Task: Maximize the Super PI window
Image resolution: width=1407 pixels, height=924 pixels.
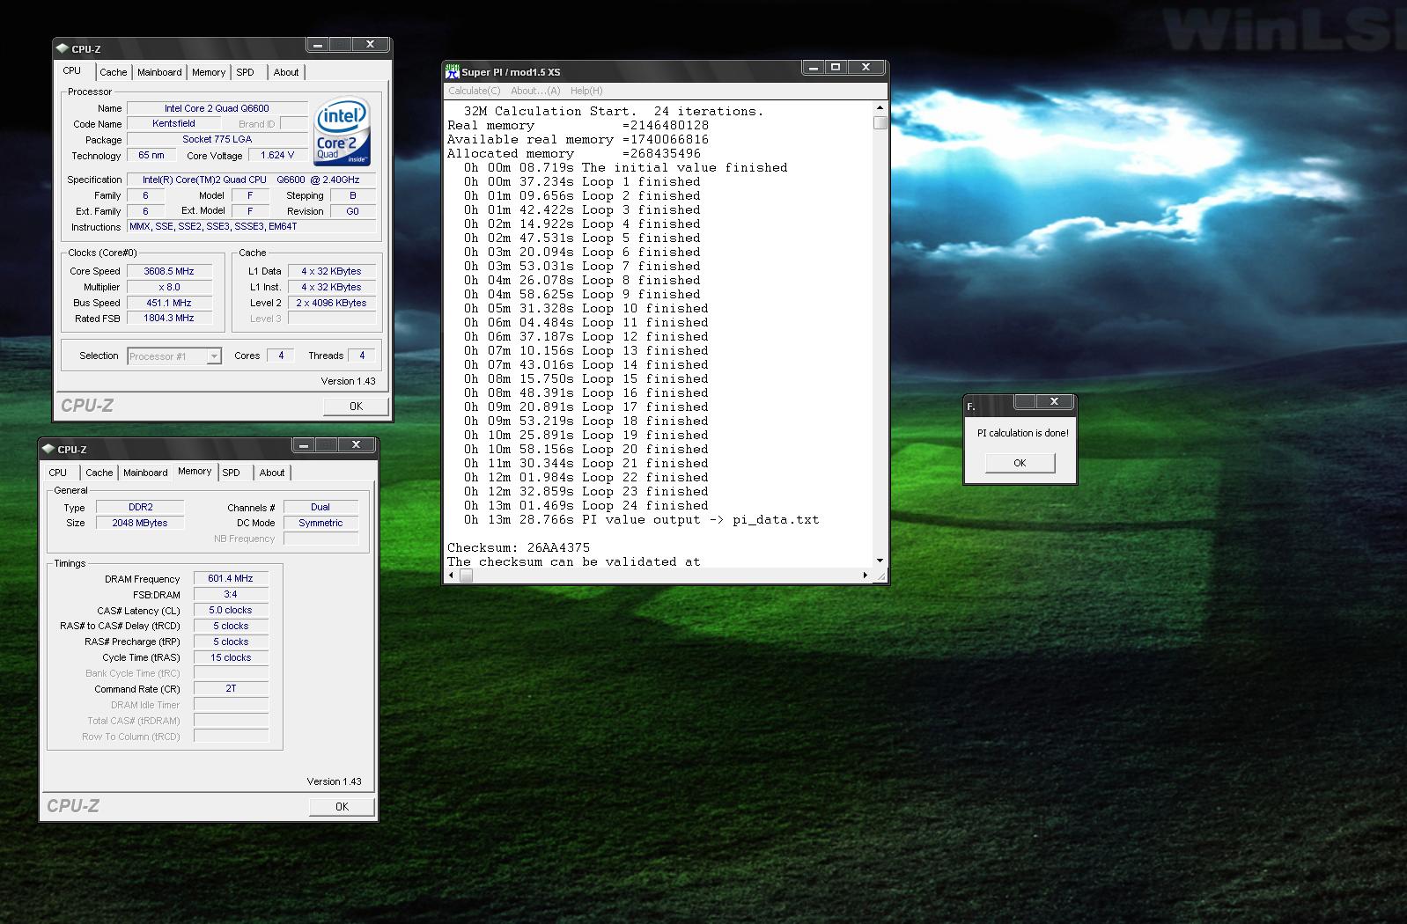Action: click(x=836, y=68)
